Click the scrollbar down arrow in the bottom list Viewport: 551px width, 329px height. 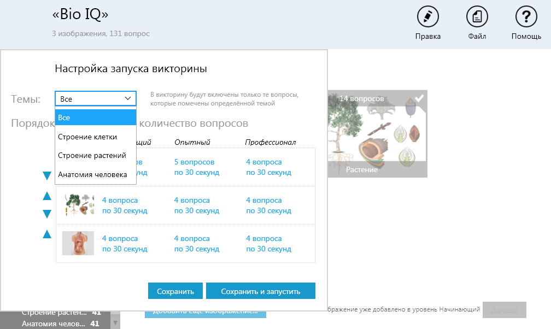point(116,323)
